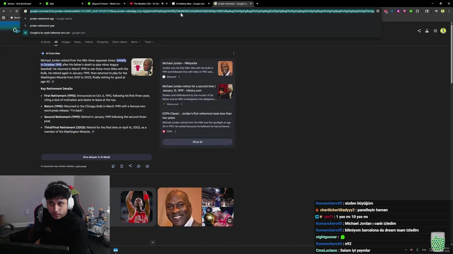Click the lens search icon in address bar
The image size is (453, 254).
tap(378, 11)
